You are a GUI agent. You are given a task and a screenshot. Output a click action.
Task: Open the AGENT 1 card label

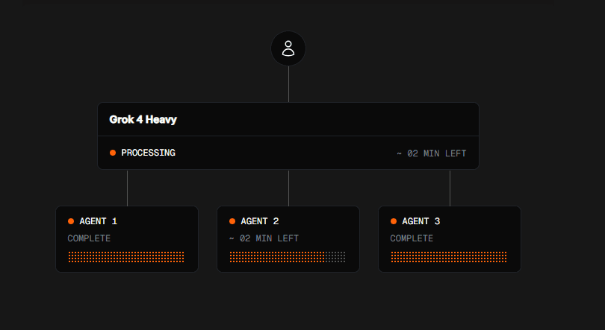tap(98, 221)
